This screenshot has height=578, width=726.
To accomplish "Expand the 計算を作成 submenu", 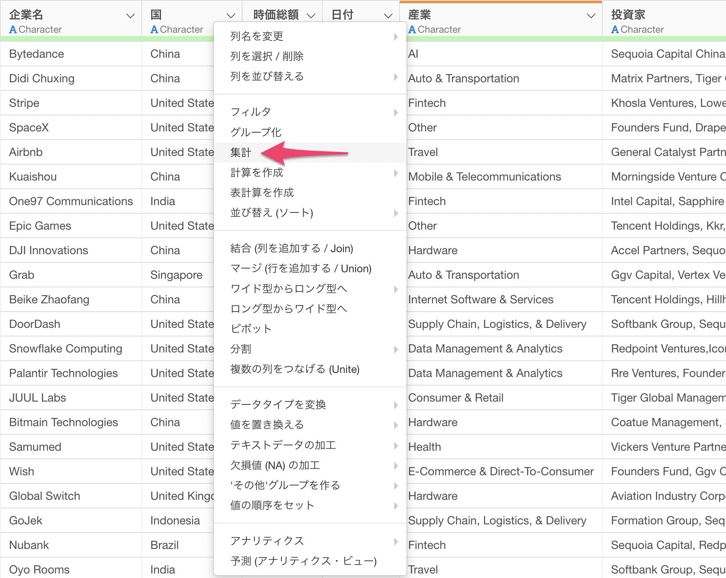I will click(310, 172).
